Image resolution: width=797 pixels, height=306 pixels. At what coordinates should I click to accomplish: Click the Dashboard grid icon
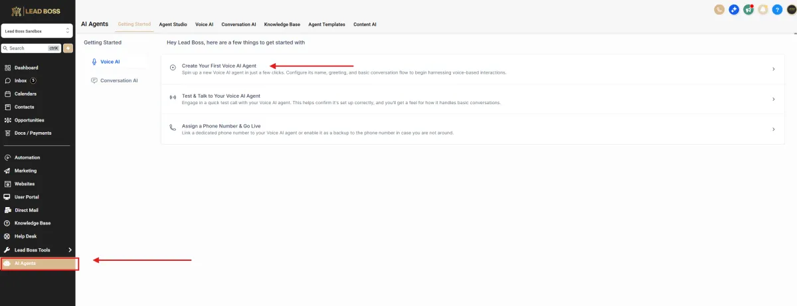[7, 68]
